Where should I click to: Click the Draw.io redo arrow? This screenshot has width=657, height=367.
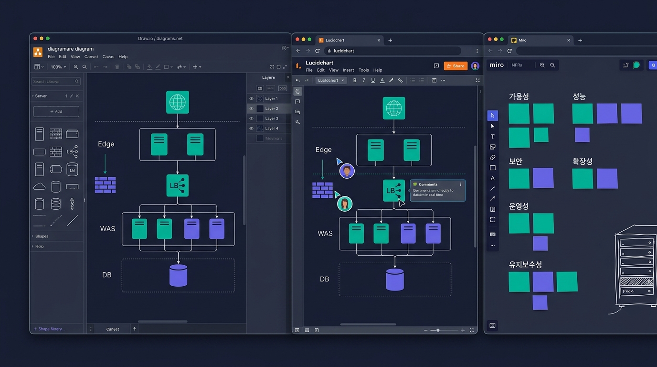point(106,67)
